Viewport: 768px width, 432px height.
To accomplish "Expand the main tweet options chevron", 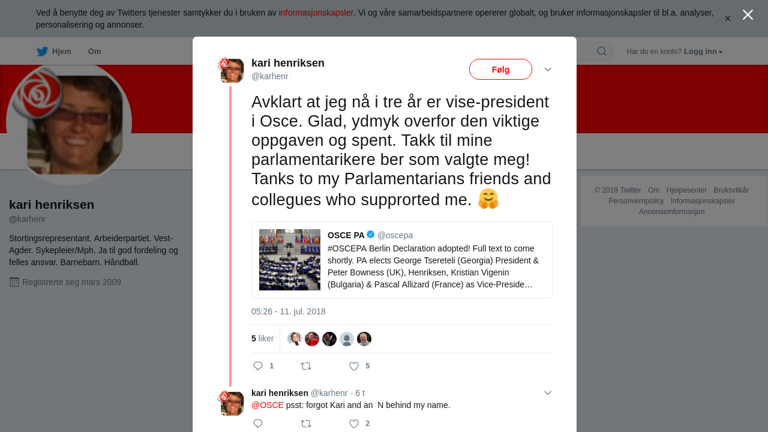I will [x=548, y=70].
